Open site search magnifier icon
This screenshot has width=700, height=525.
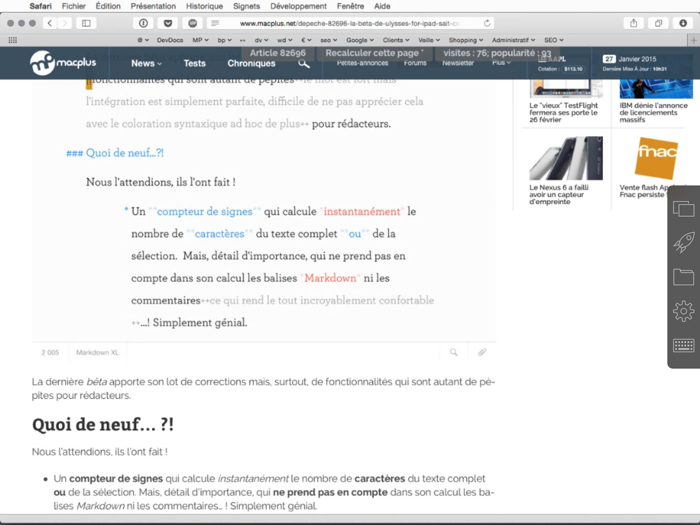[x=304, y=63]
